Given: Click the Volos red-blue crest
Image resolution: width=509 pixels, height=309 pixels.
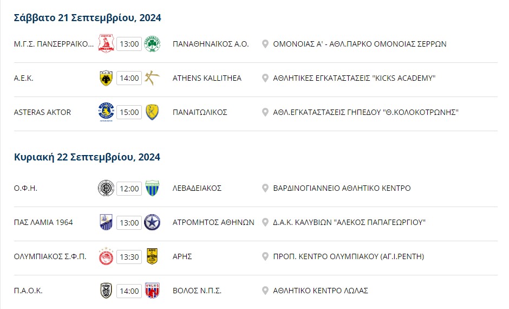Looking at the screenshot, I should pos(152,291).
